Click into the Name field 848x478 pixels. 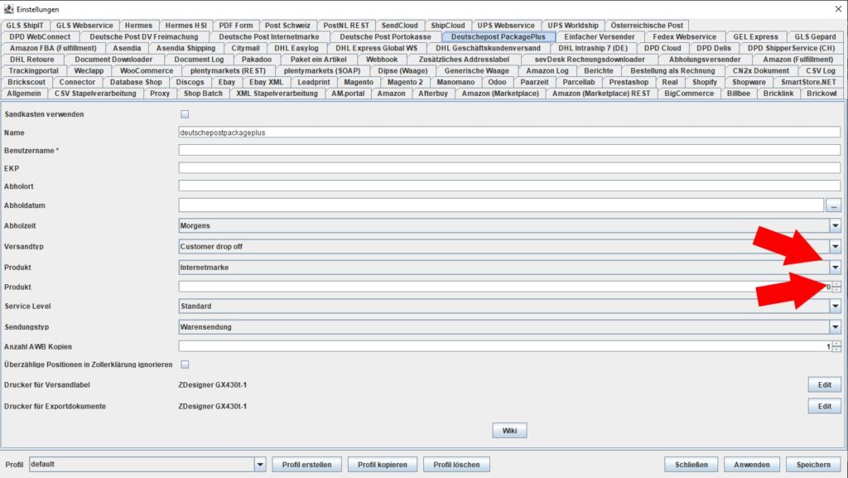click(x=509, y=133)
